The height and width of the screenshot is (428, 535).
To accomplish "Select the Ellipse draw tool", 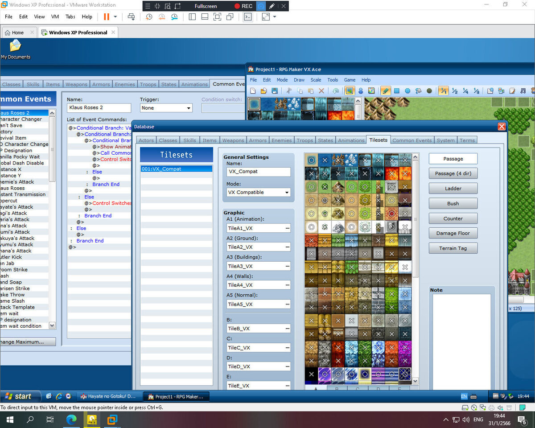I will pyautogui.click(x=407, y=91).
